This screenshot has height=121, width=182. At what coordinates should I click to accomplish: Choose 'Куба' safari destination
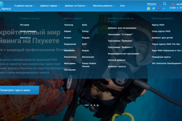(x=84, y=25)
